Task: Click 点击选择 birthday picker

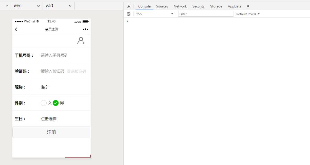Action: coord(49,119)
